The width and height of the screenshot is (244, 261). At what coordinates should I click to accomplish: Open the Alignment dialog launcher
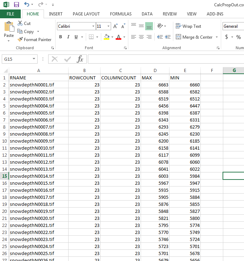[218, 48]
